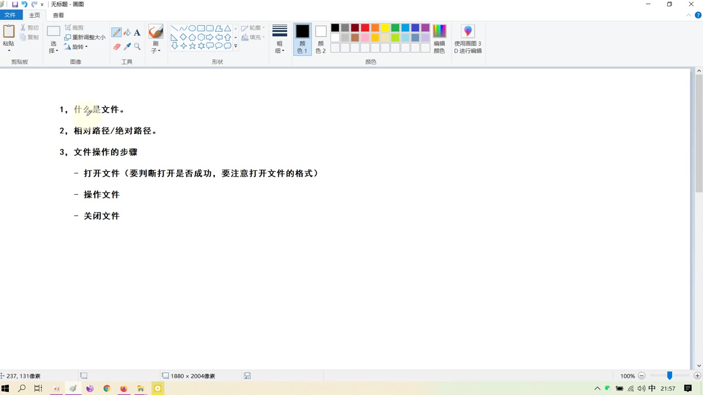This screenshot has width=703, height=395.
Task: Pick the yellow color swatch
Action: pyautogui.click(x=385, y=28)
